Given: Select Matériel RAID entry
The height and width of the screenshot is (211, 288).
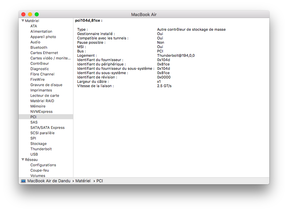Looking at the screenshot, I should pos(42,101).
